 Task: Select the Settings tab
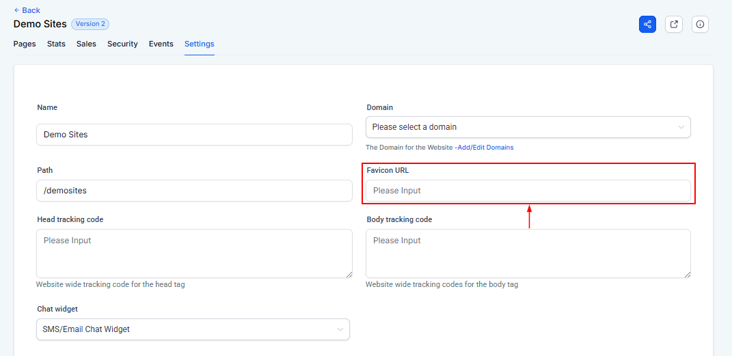tap(199, 44)
